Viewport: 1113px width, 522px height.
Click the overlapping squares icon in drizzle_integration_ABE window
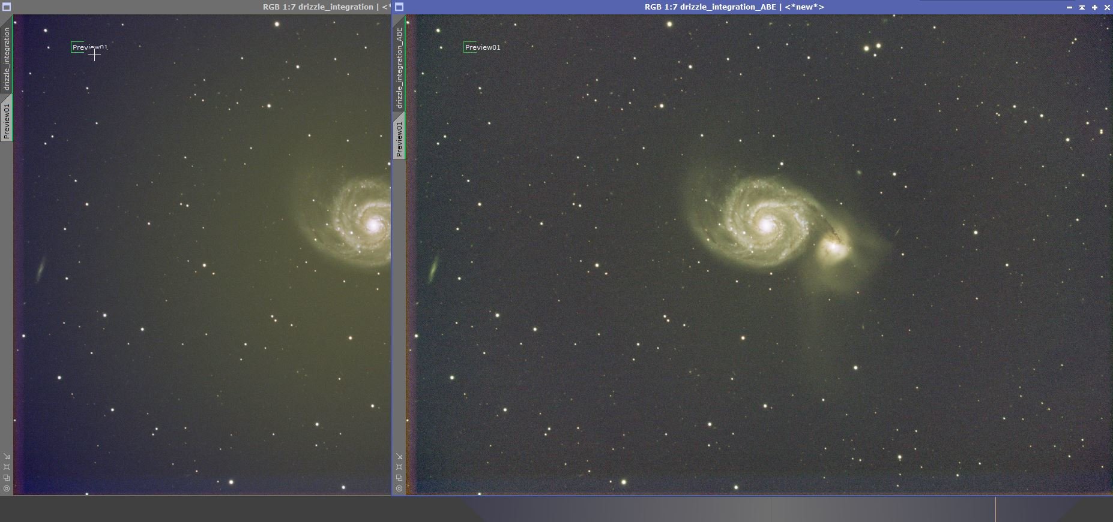coord(399,478)
